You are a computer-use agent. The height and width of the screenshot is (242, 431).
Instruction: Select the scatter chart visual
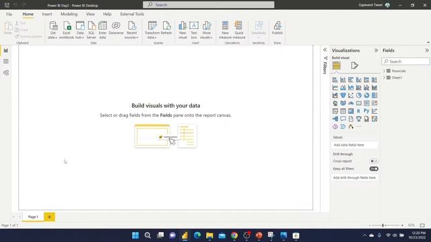351,95
